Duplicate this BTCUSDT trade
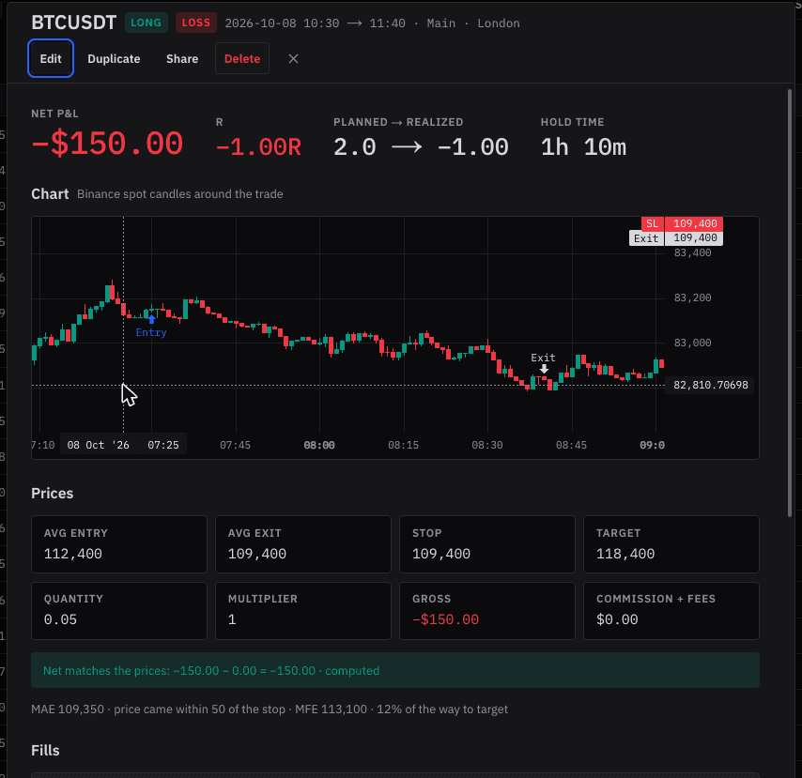This screenshot has width=802, height=778. pos(114,59)
